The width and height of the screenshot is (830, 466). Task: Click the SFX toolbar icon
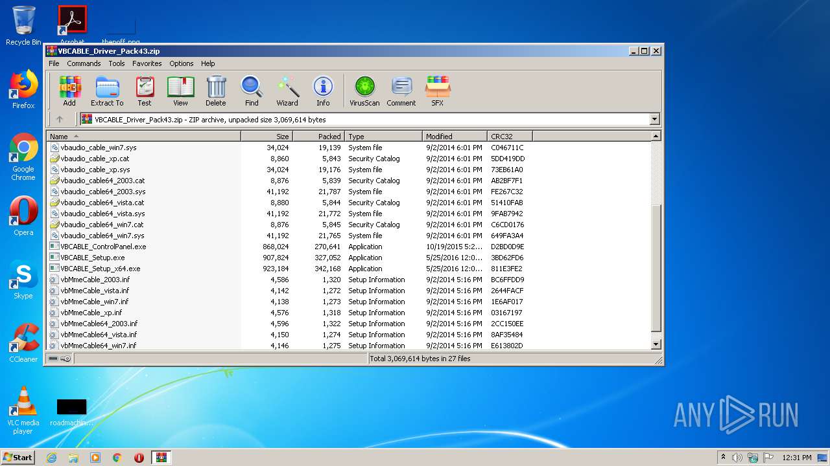pyautogui.click(x=438, y=91)
